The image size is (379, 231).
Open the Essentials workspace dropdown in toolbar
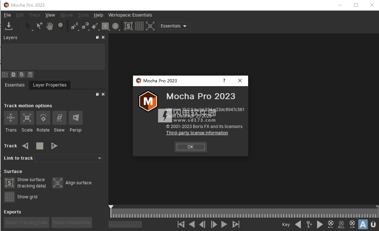coord(173,26)
